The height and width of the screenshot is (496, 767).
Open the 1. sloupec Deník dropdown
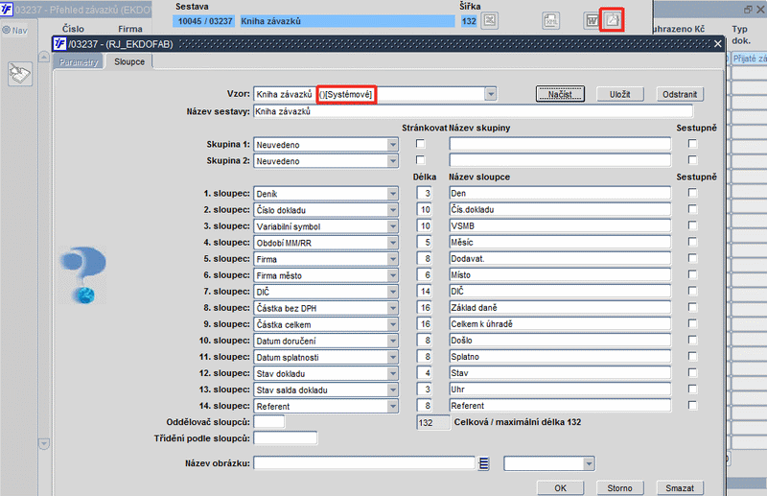(x=392, y=194)
